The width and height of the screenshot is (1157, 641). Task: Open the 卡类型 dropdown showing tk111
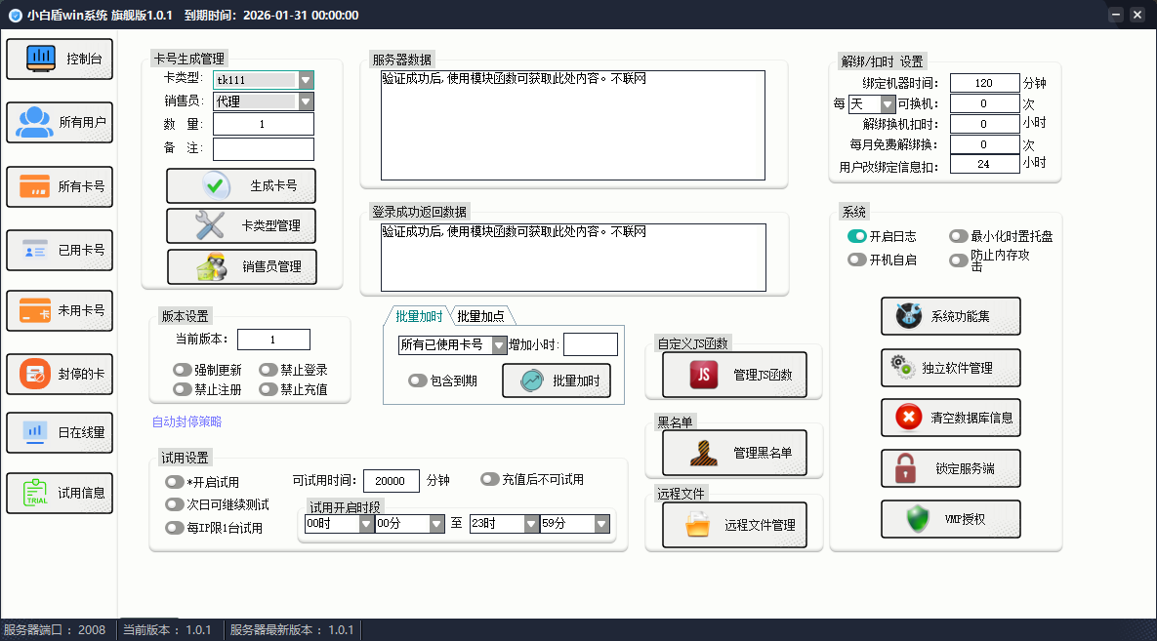[x=263, y=81]
